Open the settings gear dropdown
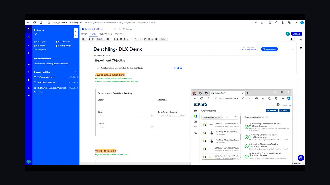The image size is (330, 185). (293, 39)
